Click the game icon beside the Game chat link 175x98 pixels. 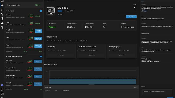pyautogui.click(x=143, y=10)
